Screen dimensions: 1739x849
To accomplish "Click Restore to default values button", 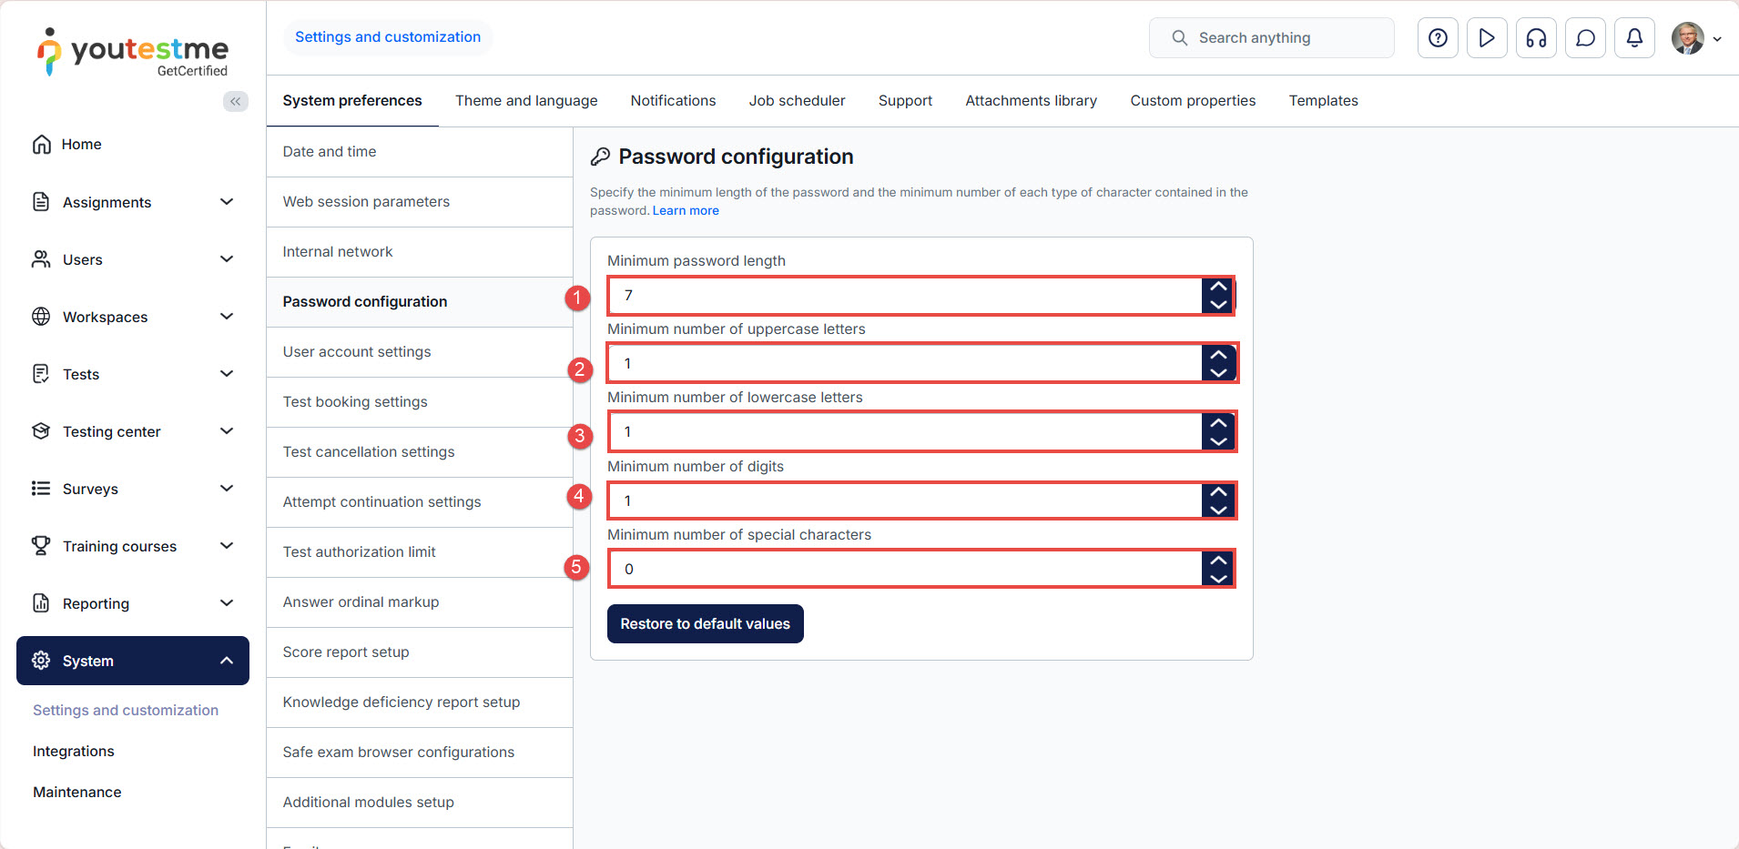I will pyautogui.click(x=705, y=624).
